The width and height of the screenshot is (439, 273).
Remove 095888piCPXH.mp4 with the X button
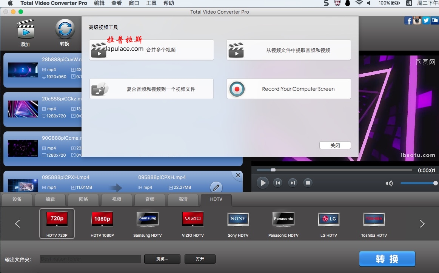238,175
